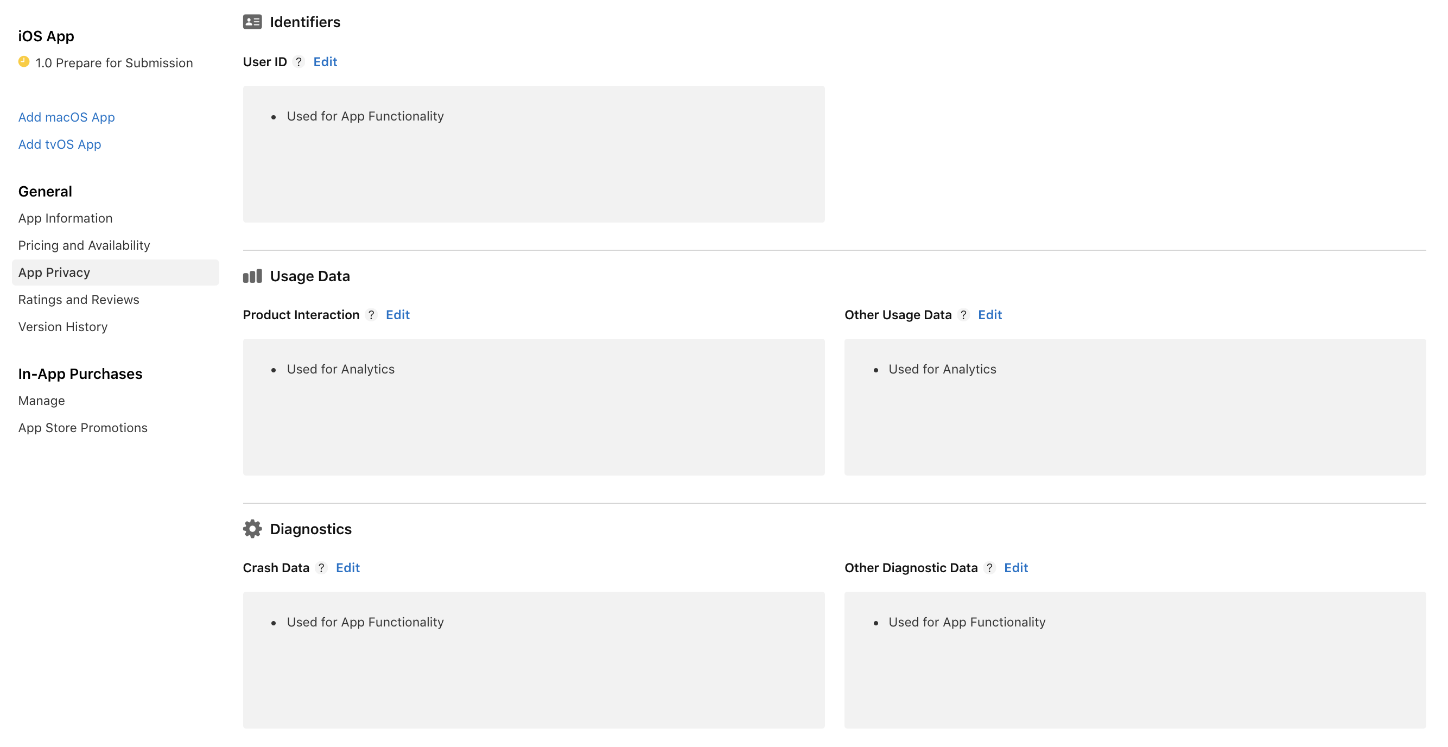Viewport: 1448px width, 747px height.
Task: Edit the Product Interaction data
Action: coord(397,315)
